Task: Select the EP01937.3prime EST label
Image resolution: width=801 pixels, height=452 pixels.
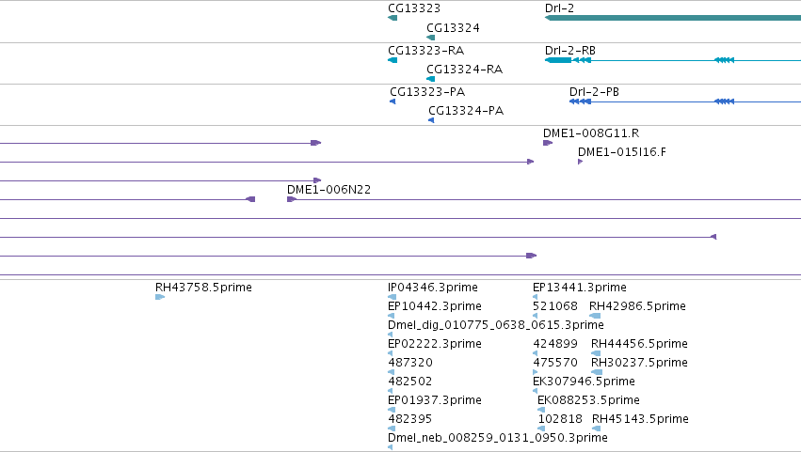Action: coord(434,400)
